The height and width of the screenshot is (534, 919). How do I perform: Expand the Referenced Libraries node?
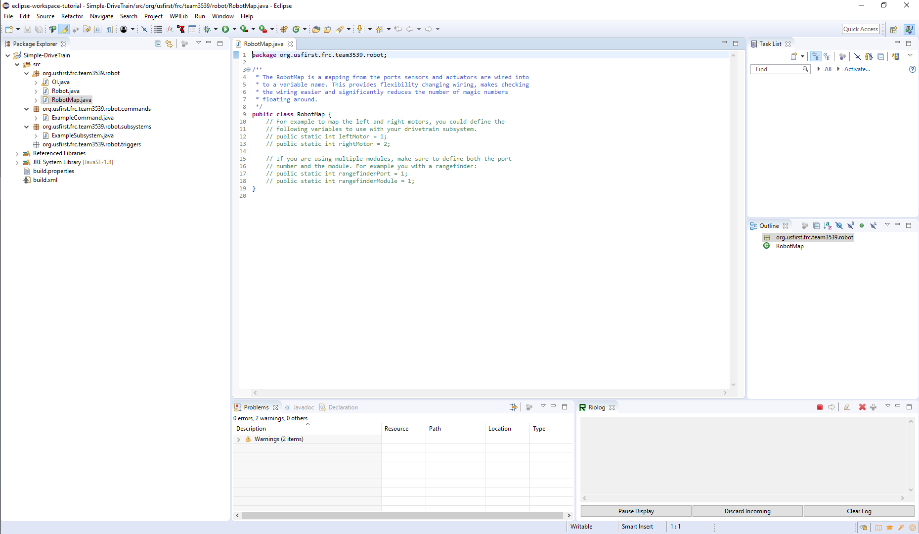17,153
